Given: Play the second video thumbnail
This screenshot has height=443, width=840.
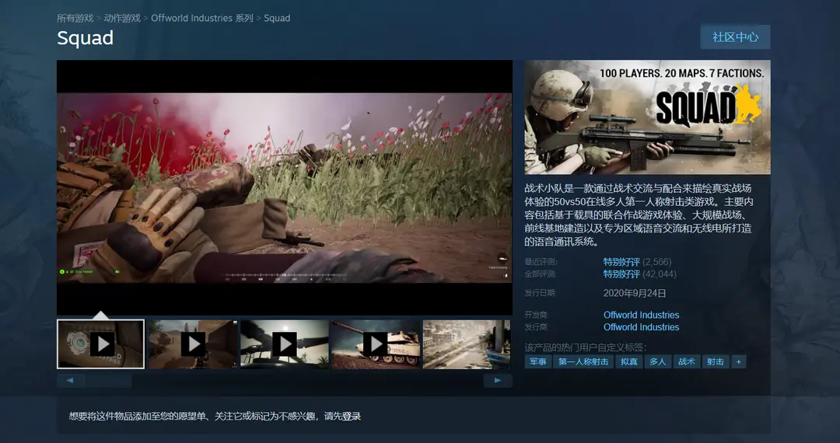Looking at the screenshot, I should (x=193, y=344).
